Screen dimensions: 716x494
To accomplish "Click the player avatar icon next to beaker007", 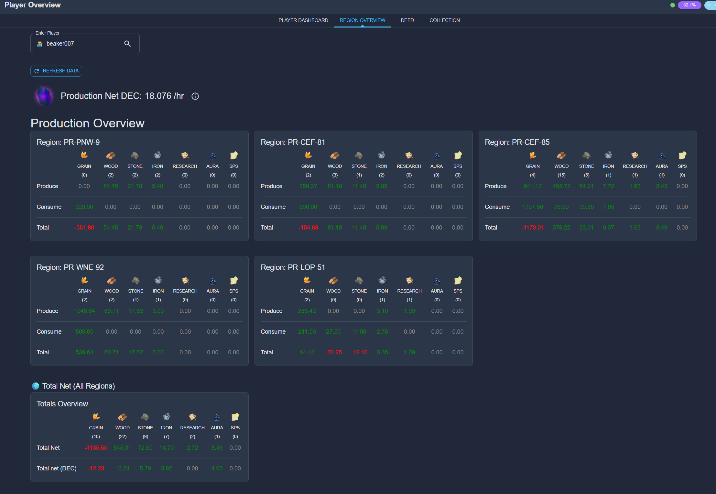I will (40, 44).
